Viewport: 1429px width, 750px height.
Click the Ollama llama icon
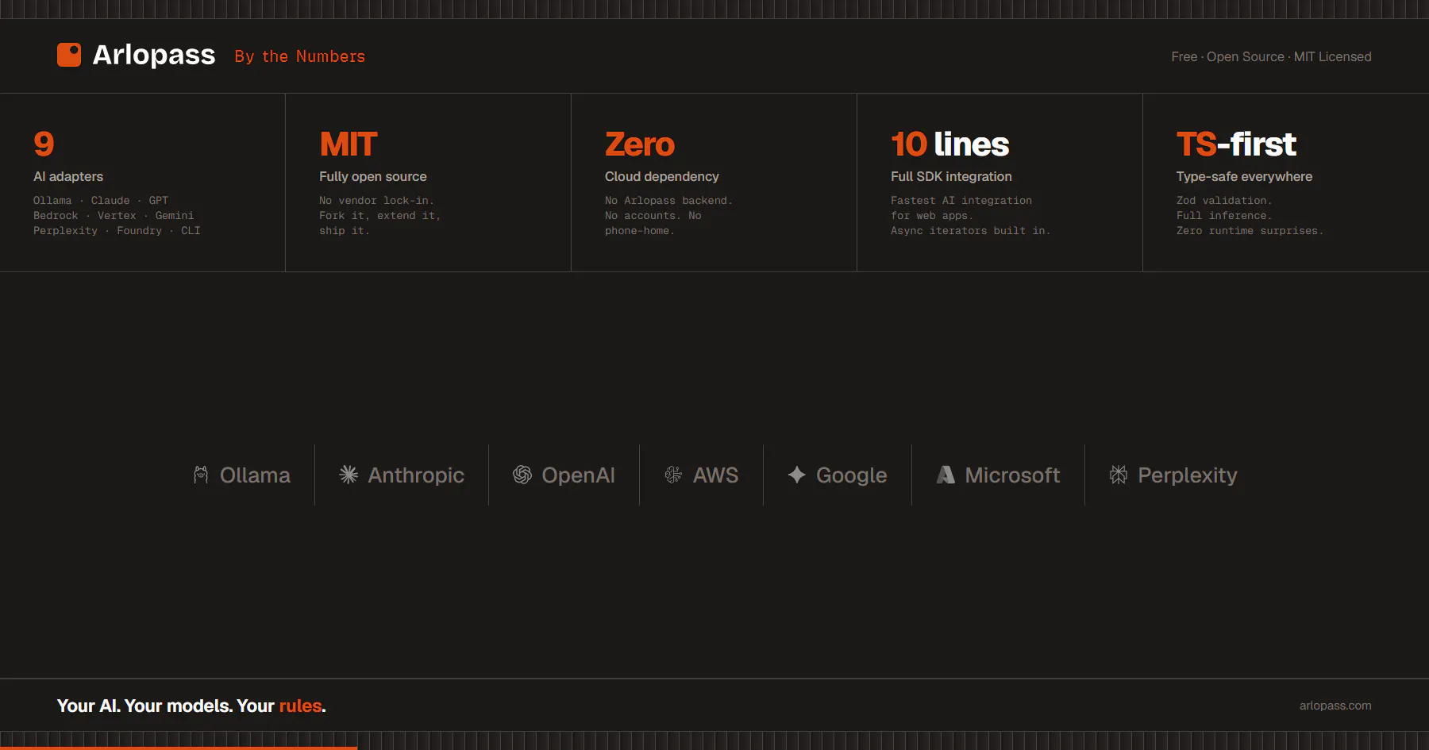click(201, 475)
